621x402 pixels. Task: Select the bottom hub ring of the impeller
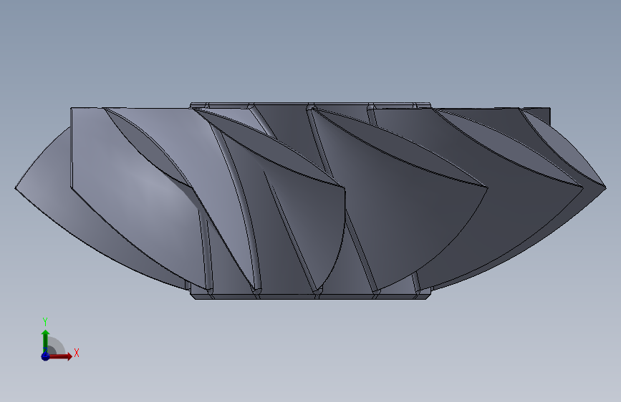point(311,296)
